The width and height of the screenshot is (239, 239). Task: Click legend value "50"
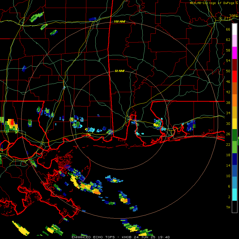(228, 71)
